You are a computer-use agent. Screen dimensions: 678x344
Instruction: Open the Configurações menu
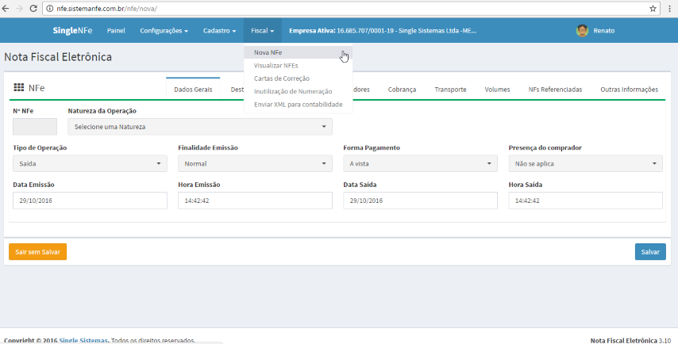point(164,31)
